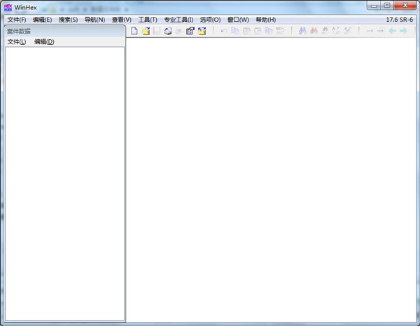Open the 编辑(E) menu in main menu bar
Screen dimensions: 420x326
pyautogui.click(x=42, y=20)
